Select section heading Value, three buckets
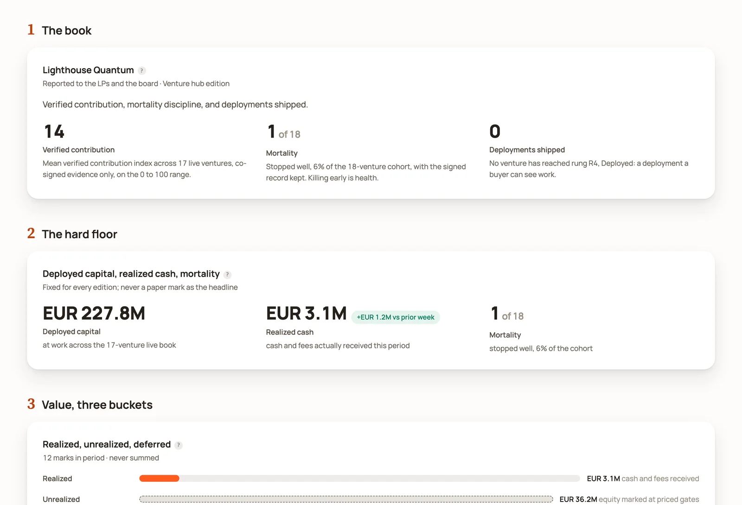Screen dimensions: 742x505 97,405
